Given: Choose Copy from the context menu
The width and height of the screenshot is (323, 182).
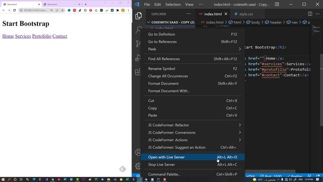Looking at the screenshot, I should tap(193, 108).
